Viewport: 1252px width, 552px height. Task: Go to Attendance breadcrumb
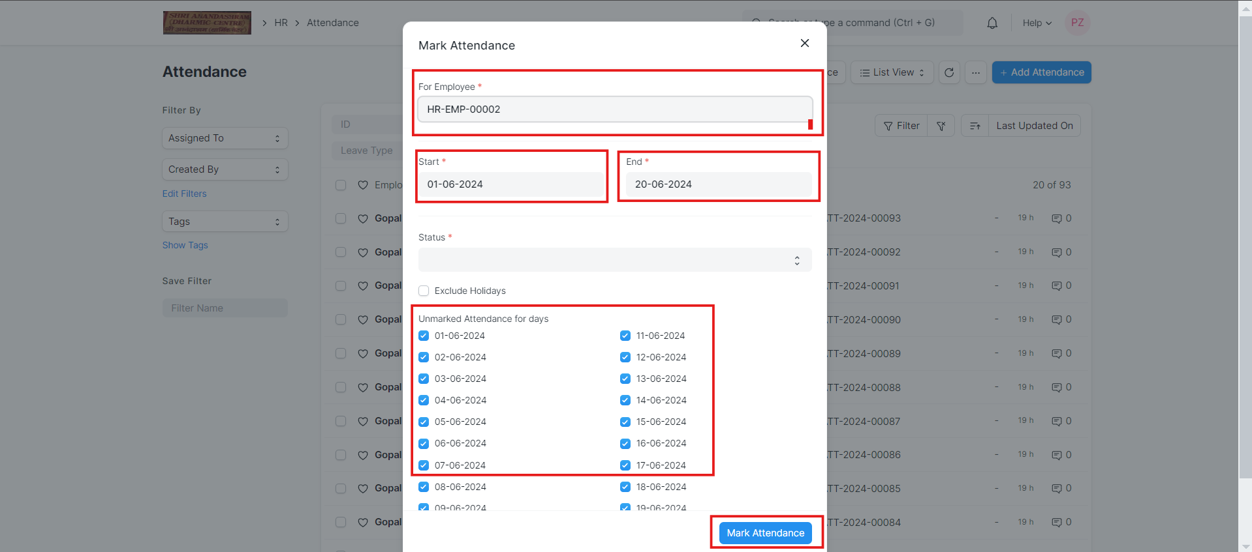[x=333, y=23]
